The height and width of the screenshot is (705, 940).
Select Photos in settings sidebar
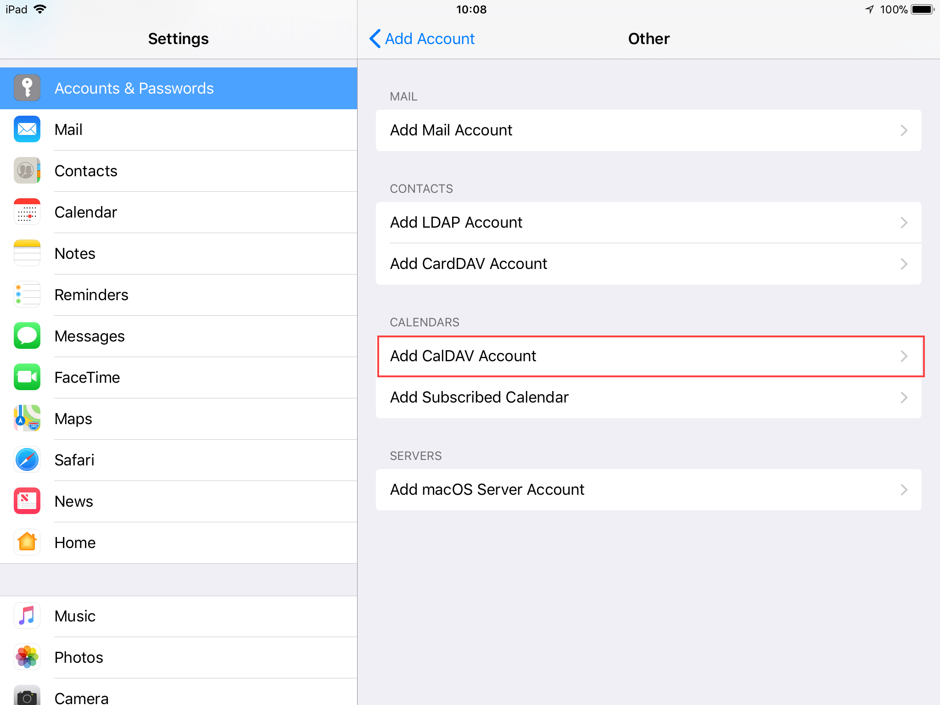tap(179, 657)
